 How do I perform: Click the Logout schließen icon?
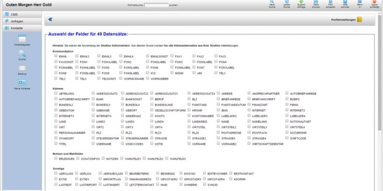[374, 2]
